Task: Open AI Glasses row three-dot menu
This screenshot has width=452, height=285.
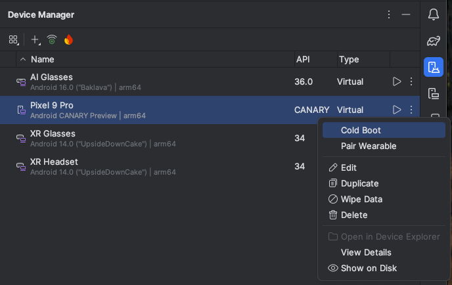Action: click(x=411, y=81)
